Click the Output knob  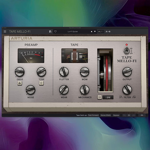(x=127, y=72)
